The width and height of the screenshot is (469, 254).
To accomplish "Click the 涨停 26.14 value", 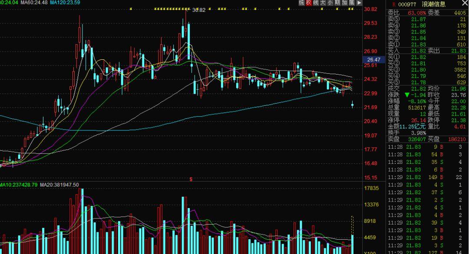I will click(x=419, y=120).
